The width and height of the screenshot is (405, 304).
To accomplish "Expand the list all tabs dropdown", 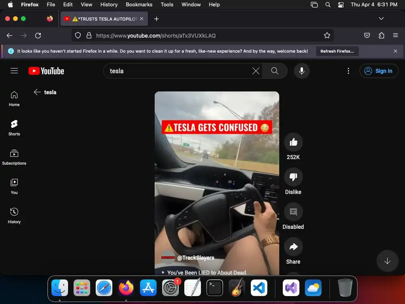I will point(381,19).
